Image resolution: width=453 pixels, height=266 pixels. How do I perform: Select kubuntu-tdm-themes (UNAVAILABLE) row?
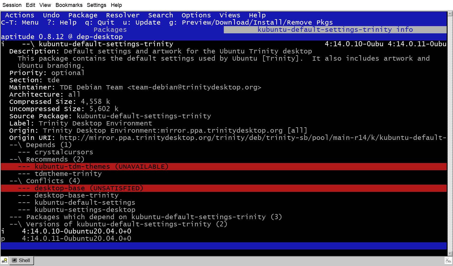[x=224, y=167]
